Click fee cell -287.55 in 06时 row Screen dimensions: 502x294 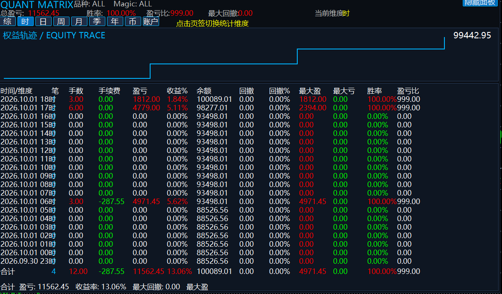click(111, 202)
